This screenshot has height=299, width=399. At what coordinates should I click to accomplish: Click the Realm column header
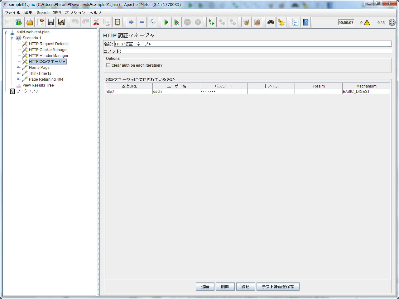tap(319, 86)
